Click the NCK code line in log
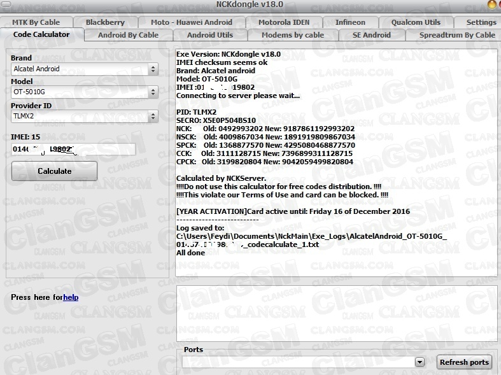 (265, 129)
